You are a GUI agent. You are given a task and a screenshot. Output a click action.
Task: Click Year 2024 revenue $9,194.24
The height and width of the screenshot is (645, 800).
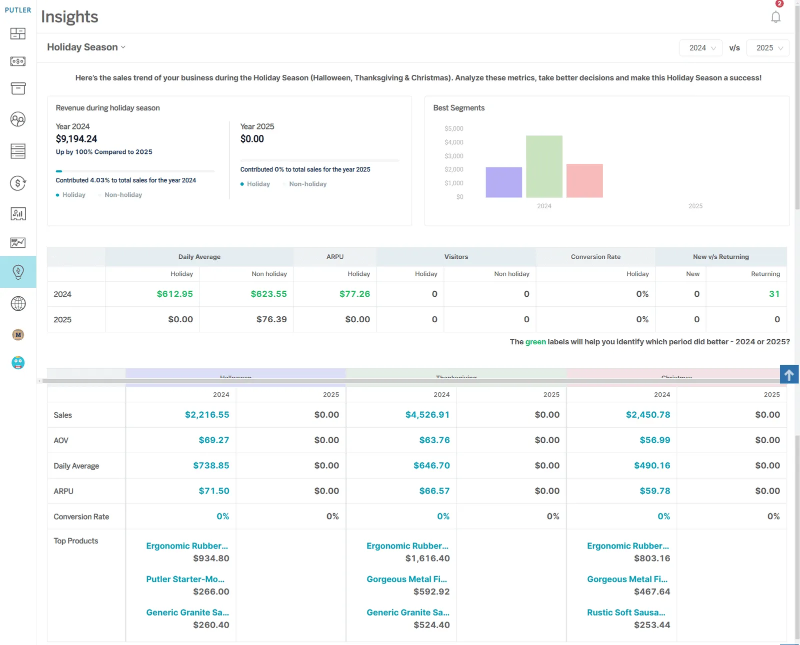(76, 139)
